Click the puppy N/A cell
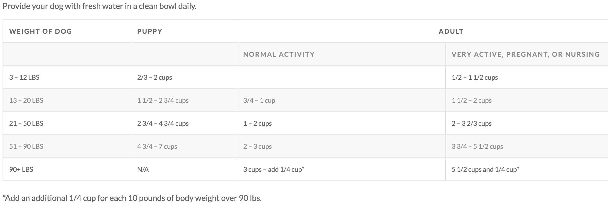The image size is (608, 204). coord(143,169)
